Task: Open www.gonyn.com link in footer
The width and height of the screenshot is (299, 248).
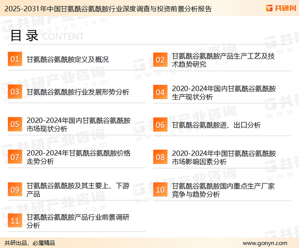Action: [265, 243]
